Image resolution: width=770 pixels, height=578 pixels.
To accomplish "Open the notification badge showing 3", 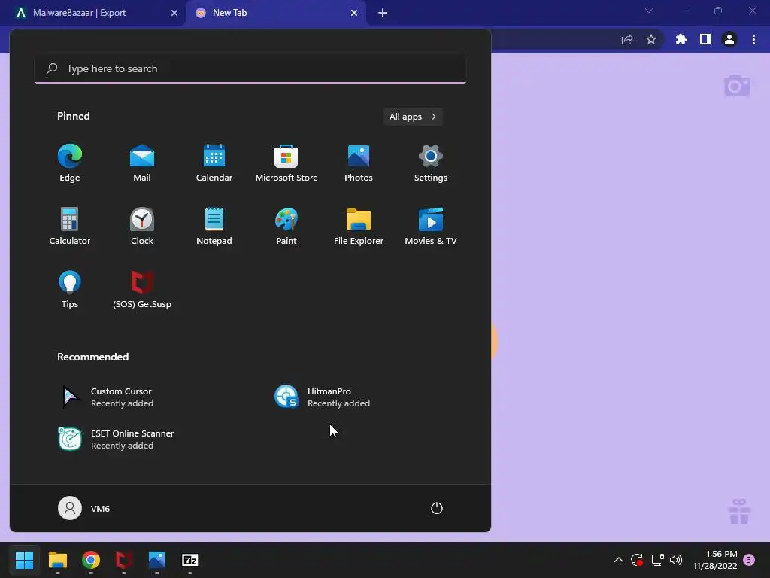I will (x=749, y=560).
